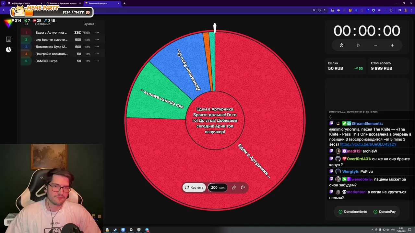Click the zoom magnifier in address bar
The image size is (415, 233).
314,10
